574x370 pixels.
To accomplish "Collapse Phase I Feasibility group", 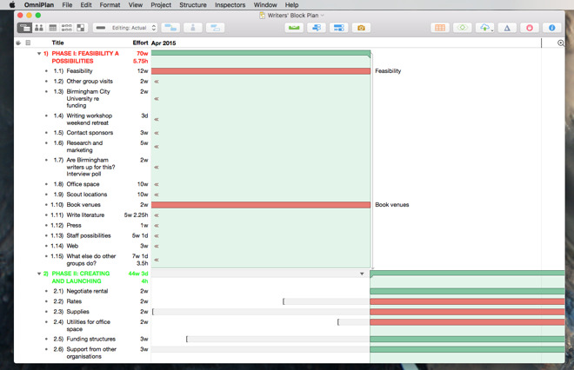I will (x=38, y=54).
